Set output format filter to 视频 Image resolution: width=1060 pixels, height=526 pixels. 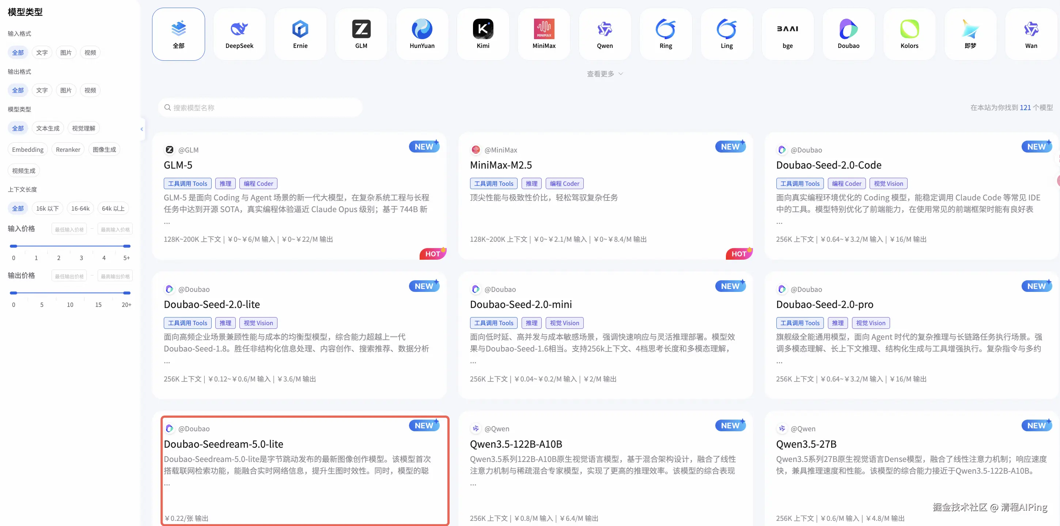coord(90,90)
